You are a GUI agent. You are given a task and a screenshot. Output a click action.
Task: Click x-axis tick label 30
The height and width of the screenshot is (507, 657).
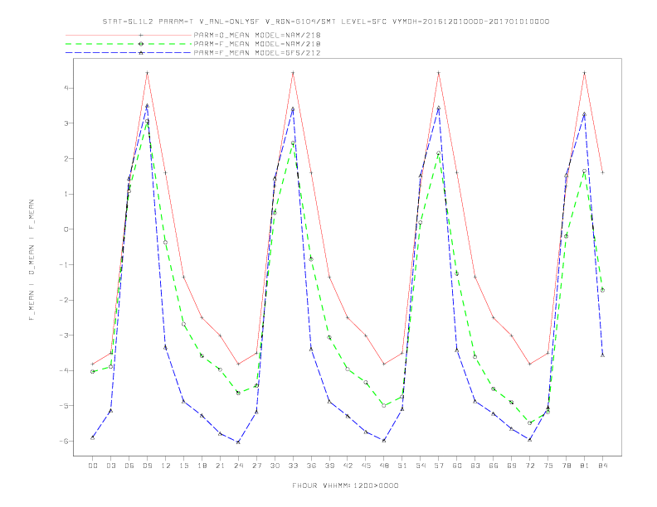275,466
